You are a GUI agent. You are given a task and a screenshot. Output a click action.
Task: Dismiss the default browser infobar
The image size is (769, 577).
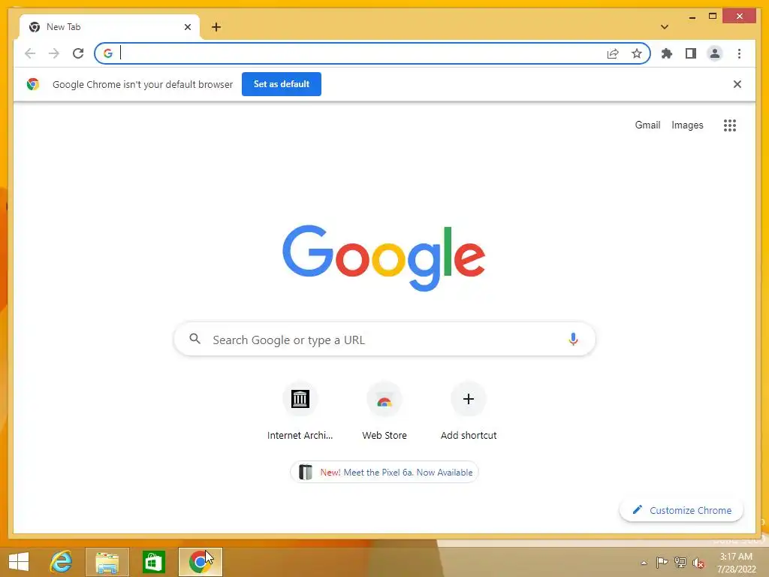click(737, 84)
